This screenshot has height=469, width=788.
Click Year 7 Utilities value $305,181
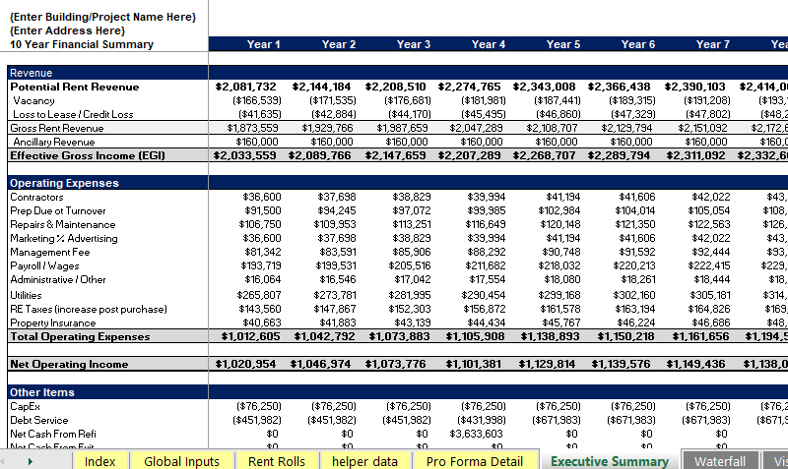[709, 295]
